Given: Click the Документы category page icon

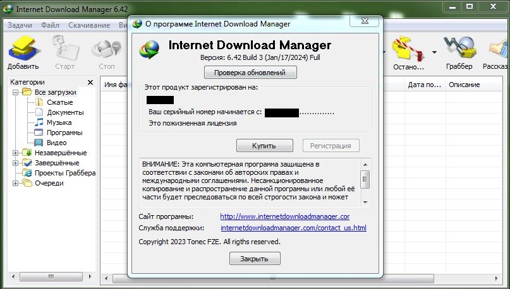Looking at the screenshot, I should click(x=39, y=112).
